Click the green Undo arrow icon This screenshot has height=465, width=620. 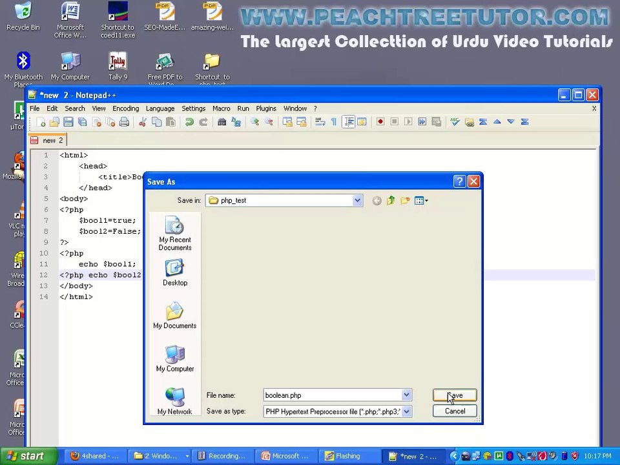click(x=189, y=122)
